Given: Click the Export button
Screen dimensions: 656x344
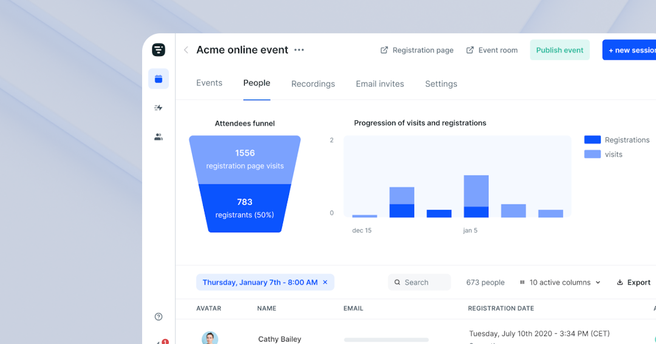Looking at the screenshot, I should (634, 283).
